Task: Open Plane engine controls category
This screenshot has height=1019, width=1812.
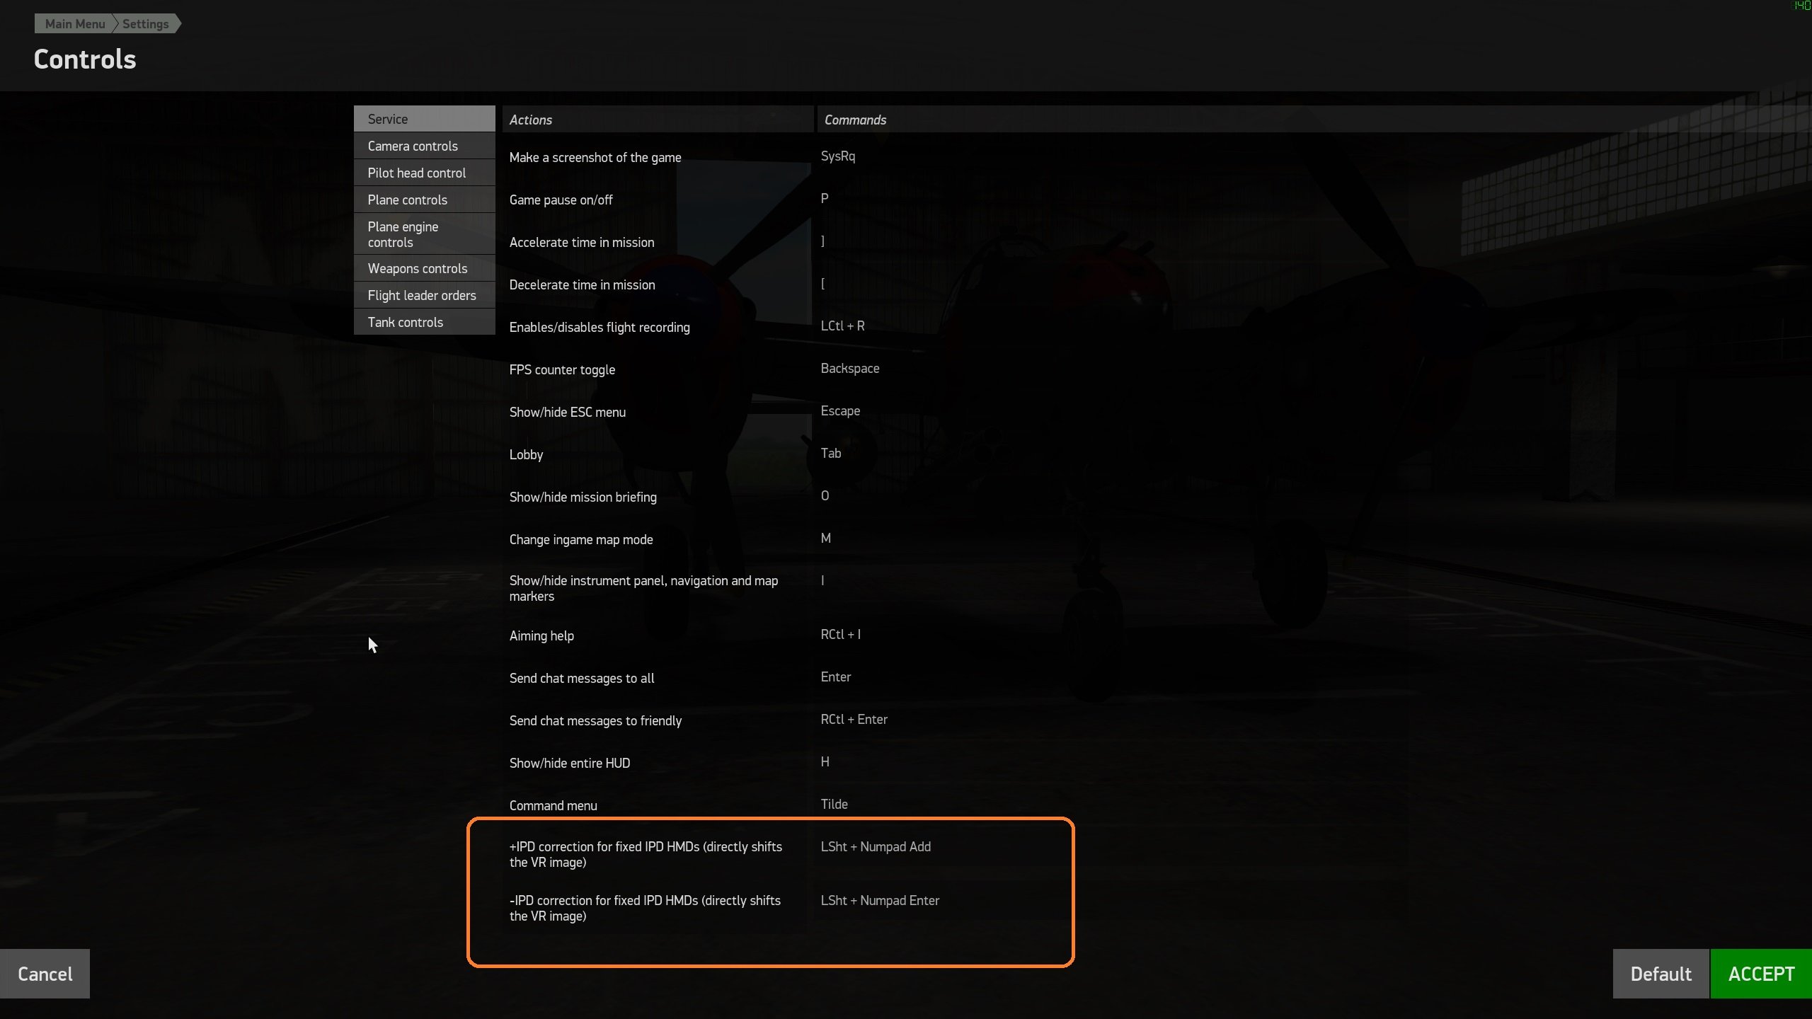Action: pyautogui.click(x=424, y=234)
